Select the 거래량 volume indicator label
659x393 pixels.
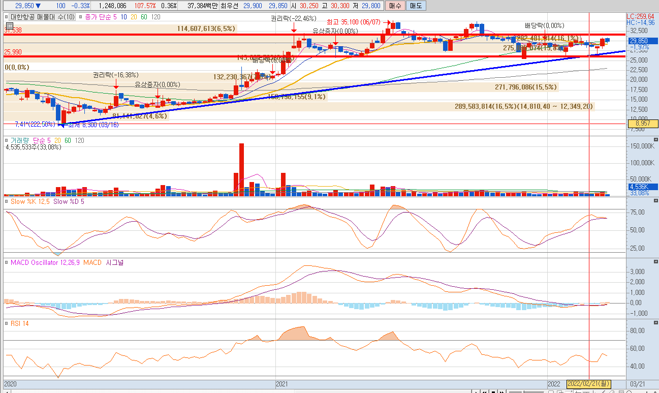point(20,140)
